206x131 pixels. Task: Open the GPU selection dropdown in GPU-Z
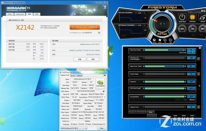(74, 128)
